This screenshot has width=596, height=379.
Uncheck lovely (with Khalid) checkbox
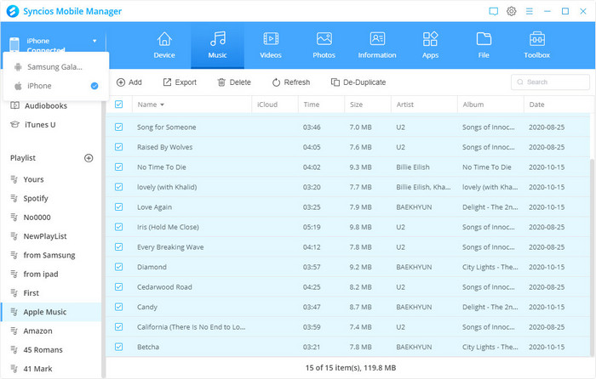119,187
